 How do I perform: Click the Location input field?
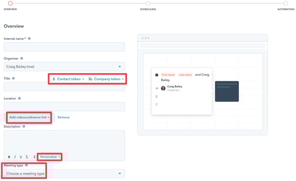pos(65,107)
